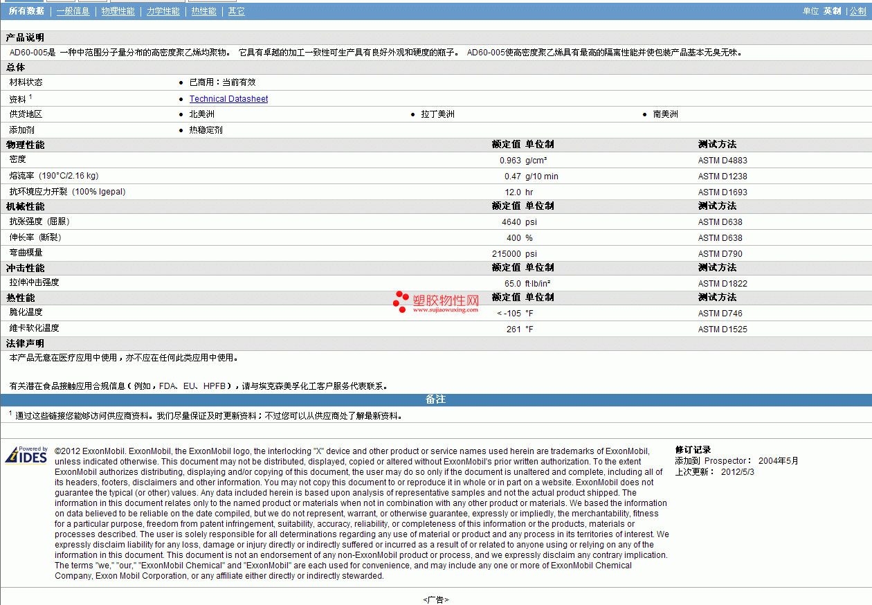Click ASTM D1822 test method
This screenshot has width=872, height=605.
[723, 284]
